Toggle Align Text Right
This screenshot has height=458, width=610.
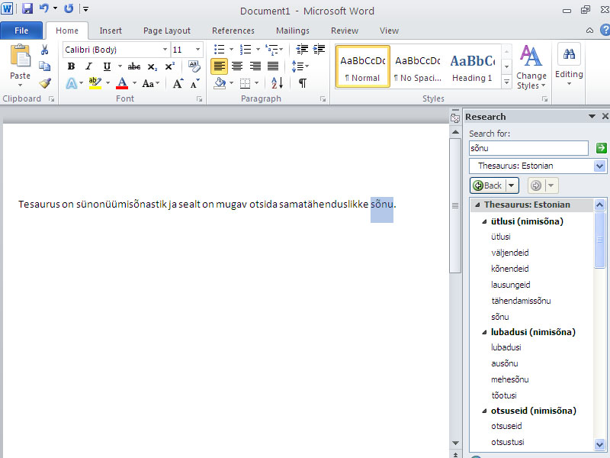click(x=255, y=66)
